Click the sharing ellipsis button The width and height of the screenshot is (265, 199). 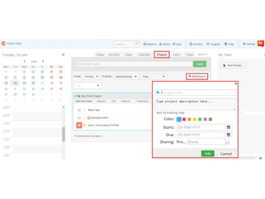point(227,142)
